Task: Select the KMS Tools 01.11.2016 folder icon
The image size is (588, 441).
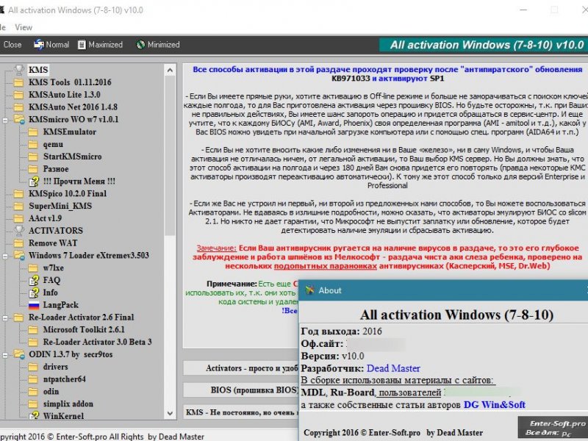Action: coord(19,82)
